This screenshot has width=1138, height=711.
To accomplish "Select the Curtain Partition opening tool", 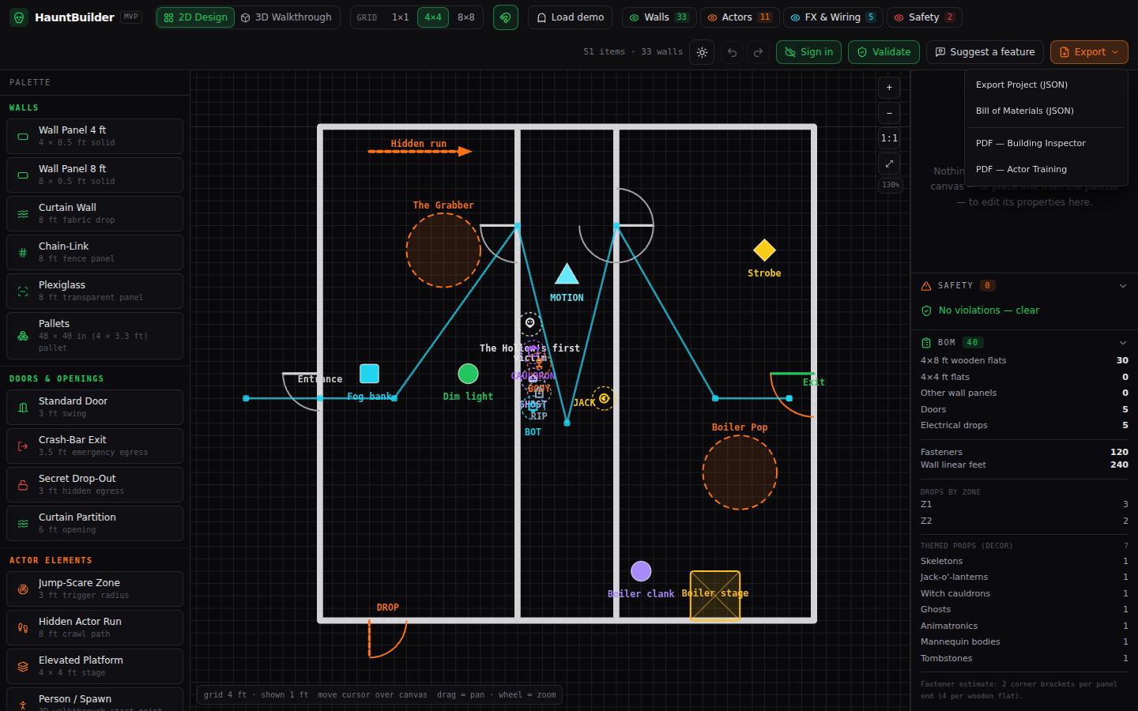I will (x=95, y=523).
